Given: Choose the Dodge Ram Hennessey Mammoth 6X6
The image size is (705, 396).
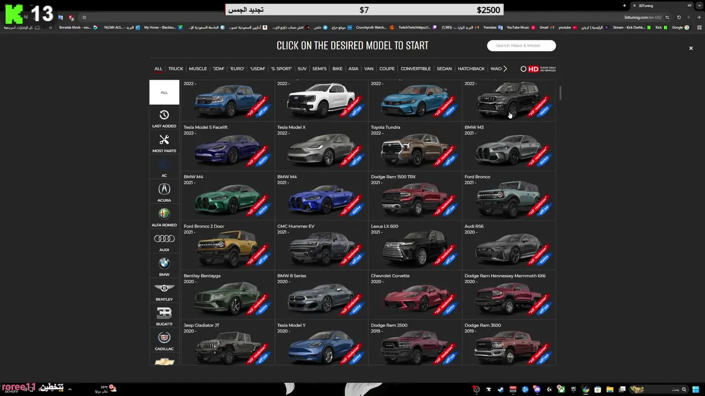Looking at the screenshot, I should (509, 295).
